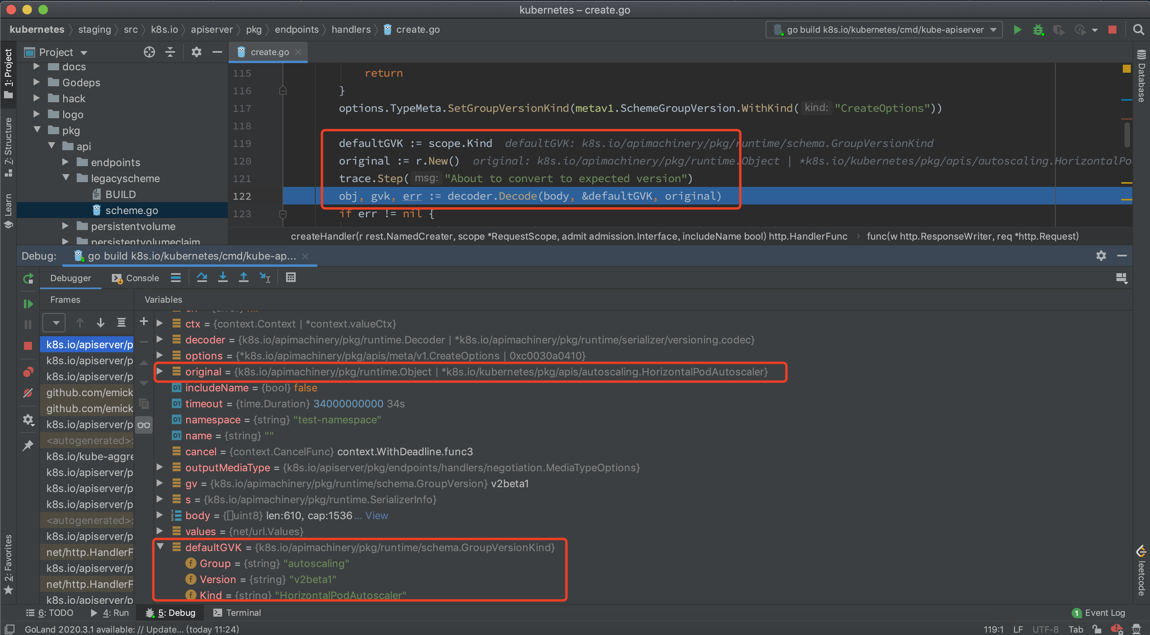Toggle show watches glasses icon

click(144, 425)
